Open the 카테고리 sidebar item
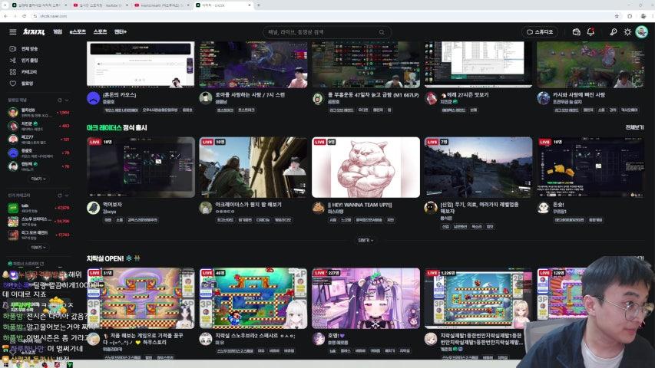The image size is (655, 368). (28, 71)
